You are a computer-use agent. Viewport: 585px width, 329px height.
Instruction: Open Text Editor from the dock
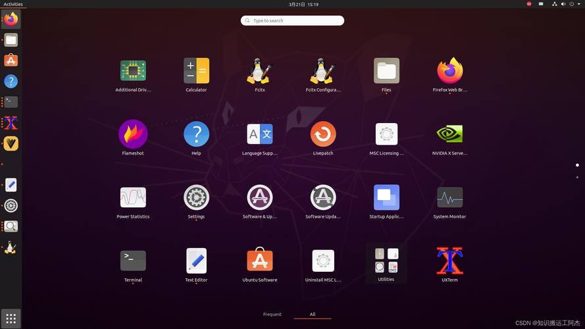(11, 185)
